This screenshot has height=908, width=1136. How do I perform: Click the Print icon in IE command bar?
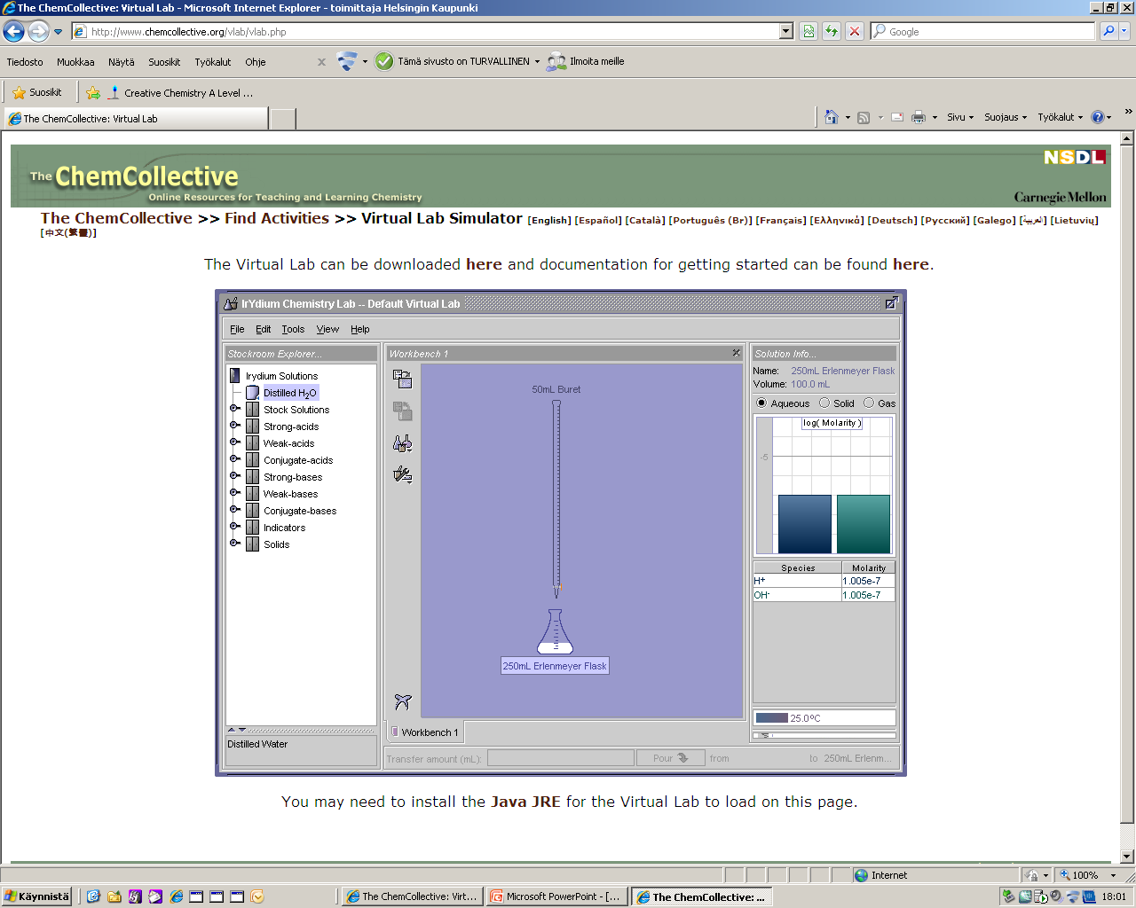tap(919, 117)
